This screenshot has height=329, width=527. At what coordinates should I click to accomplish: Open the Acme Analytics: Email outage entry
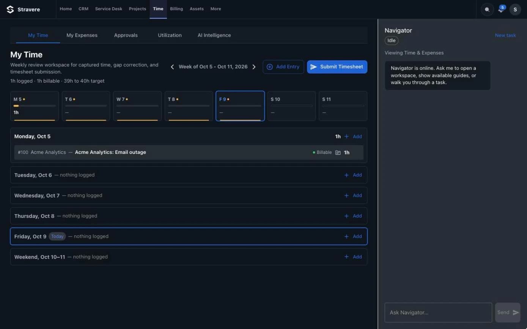click(189, 152)
